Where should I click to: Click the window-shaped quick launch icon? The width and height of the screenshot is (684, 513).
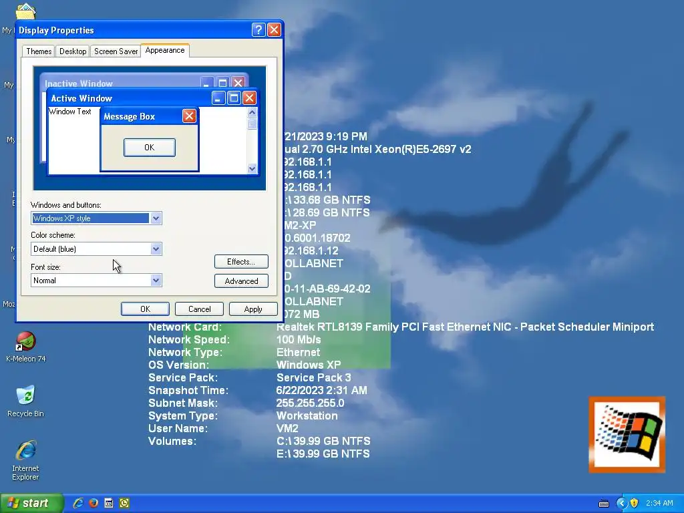click(x=109, y=503)
